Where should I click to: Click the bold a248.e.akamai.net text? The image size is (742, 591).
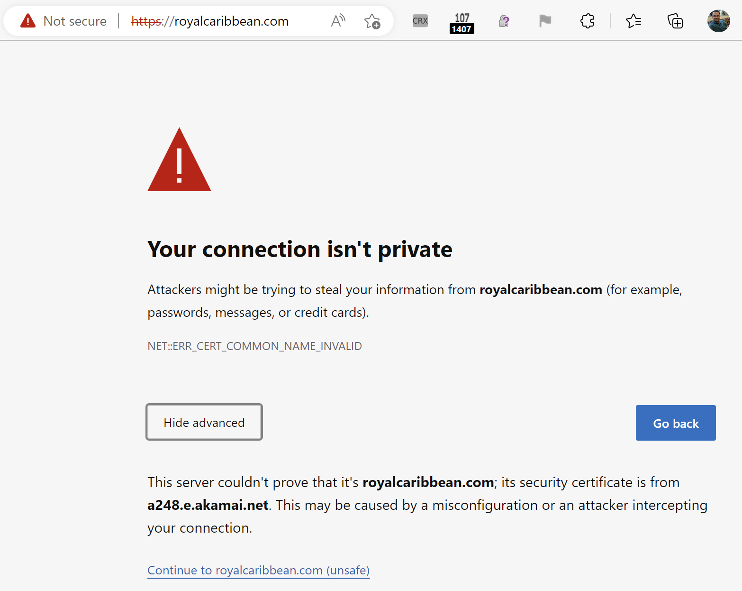pyautogui.click(x=208, y=505)
